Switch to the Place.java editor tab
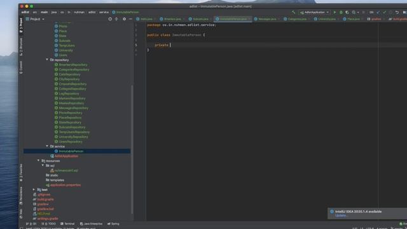This screenshot has width=407, height=229. tap(354, 19)
